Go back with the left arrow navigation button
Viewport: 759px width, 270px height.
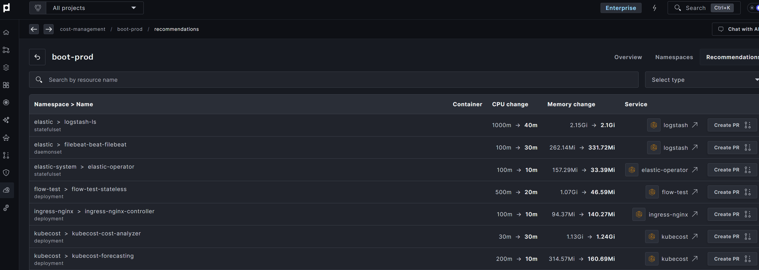(34, 29)
